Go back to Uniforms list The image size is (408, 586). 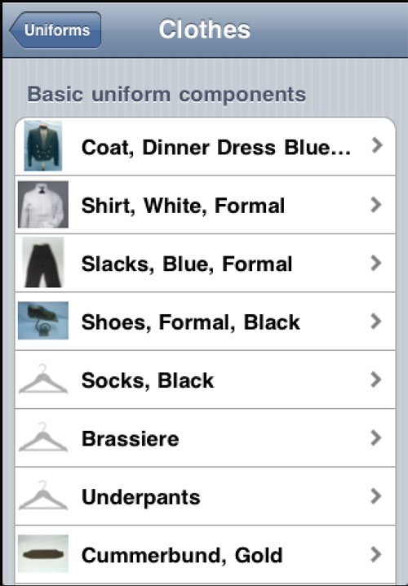coord(55,30)
